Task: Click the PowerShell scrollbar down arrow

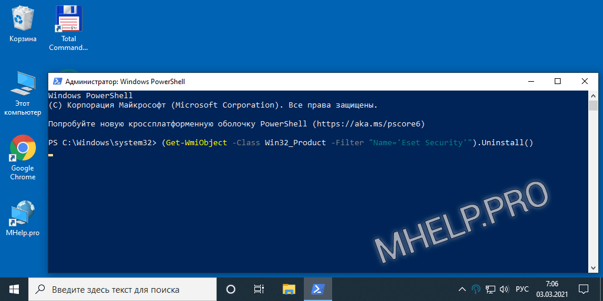Action: tap(594, 268)
